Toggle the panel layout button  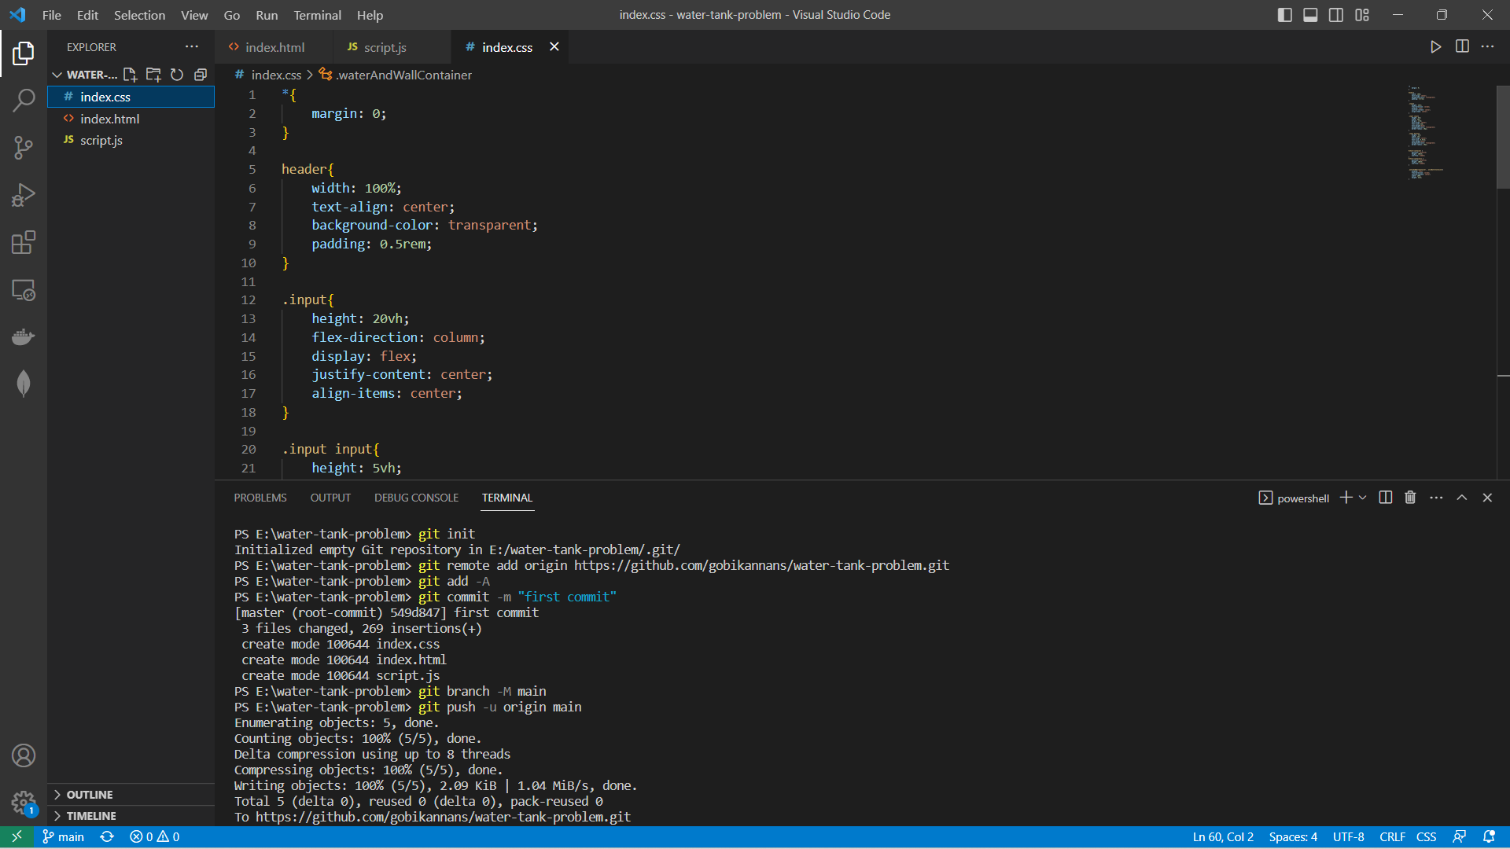coord(1310,15)
